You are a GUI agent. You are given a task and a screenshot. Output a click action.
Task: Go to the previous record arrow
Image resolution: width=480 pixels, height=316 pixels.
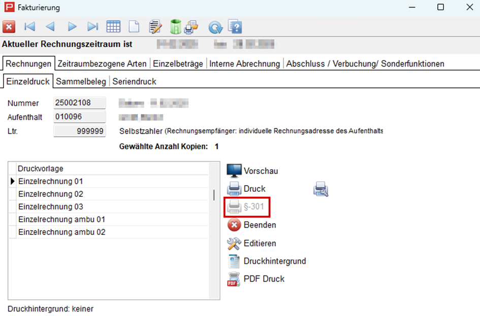point(50,27)
